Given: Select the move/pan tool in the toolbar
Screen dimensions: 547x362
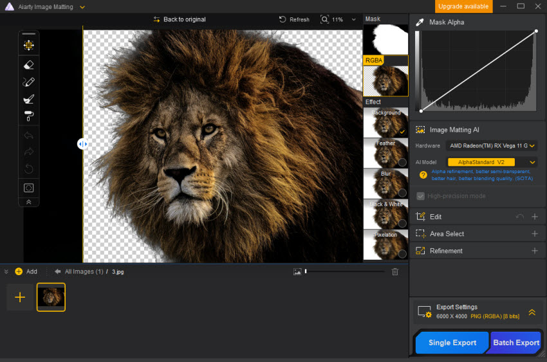Looking at the screenshot, I should pyautogui.click(x=28, y=45).
